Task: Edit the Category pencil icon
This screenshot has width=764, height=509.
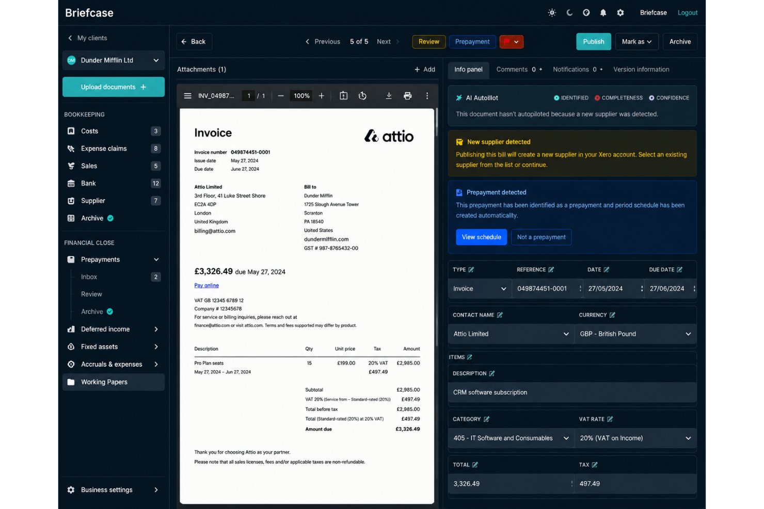Action: [486, 419]
